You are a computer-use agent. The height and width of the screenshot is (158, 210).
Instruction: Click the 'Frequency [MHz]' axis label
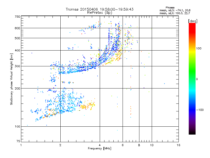99,149
